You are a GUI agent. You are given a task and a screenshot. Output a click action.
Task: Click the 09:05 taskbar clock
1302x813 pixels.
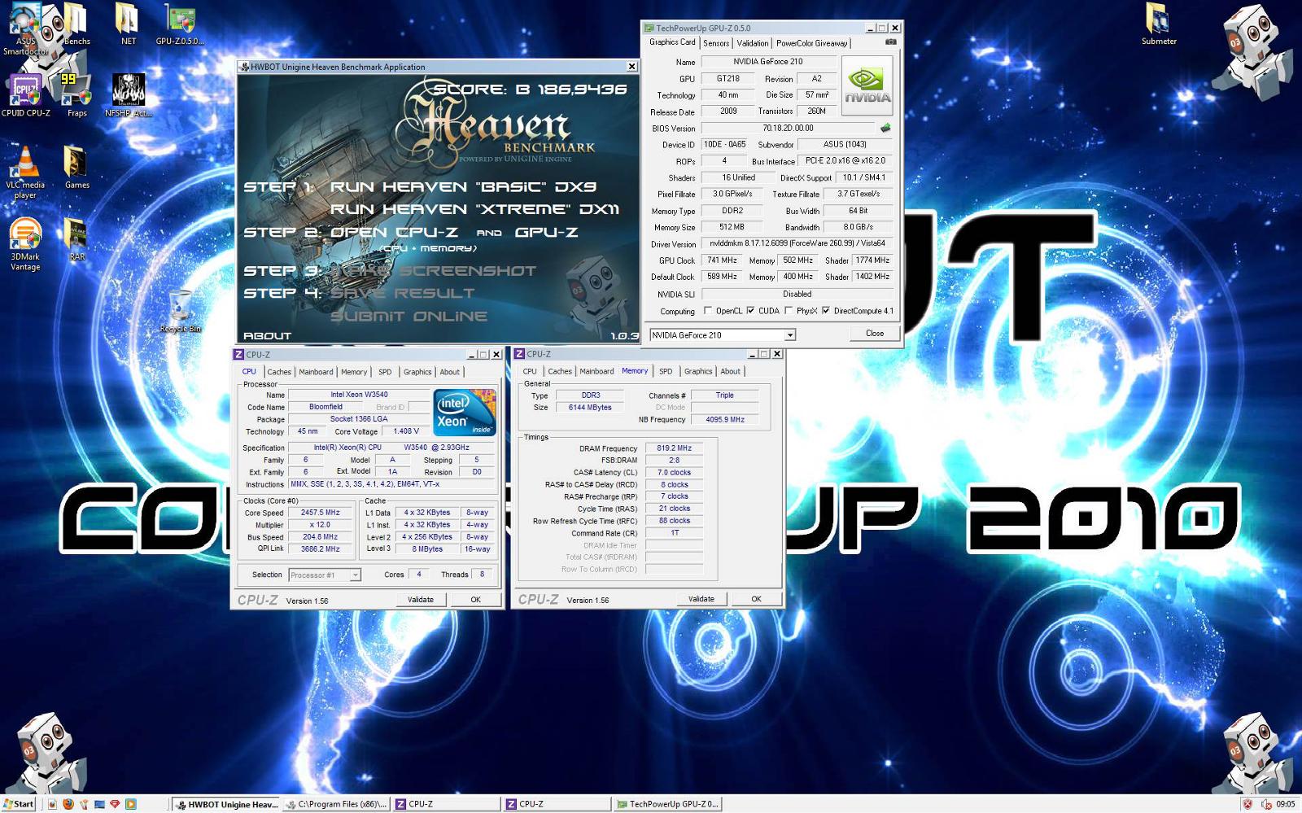click(x=1286, y=804)
